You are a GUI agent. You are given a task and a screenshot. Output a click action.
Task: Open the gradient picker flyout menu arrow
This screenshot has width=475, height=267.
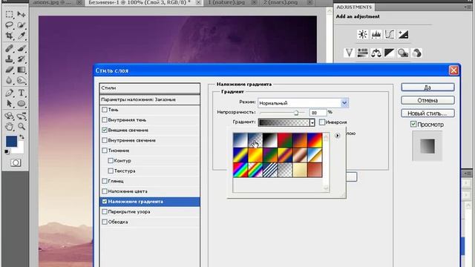pos(337,136)
